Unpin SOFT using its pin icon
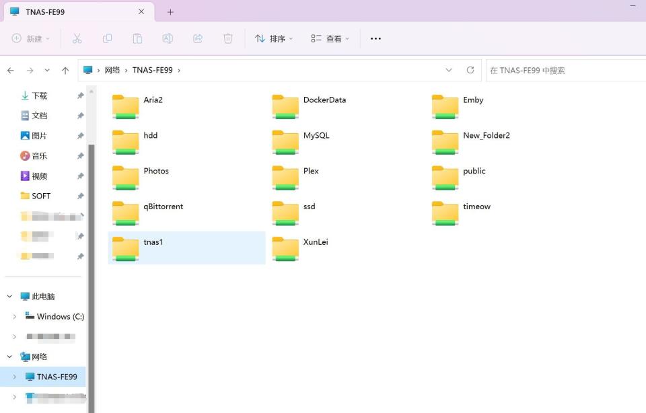The image size is (646, 413). (80, 196)
